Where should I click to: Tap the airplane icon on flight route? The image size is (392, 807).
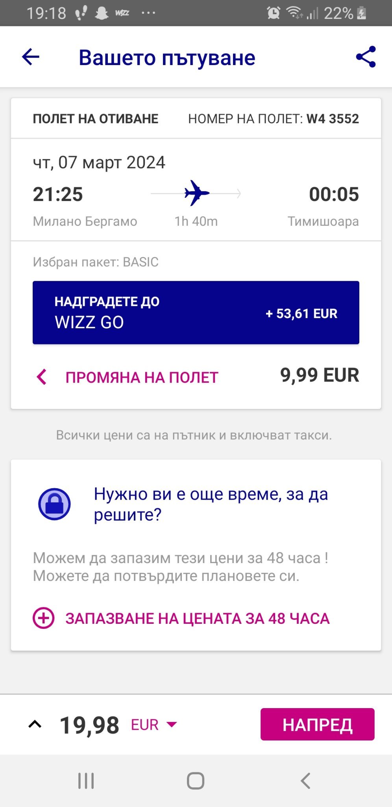pos(196,193)
